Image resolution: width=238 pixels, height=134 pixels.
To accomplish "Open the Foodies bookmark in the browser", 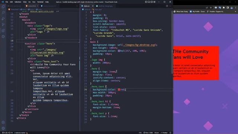I will 215,12.
